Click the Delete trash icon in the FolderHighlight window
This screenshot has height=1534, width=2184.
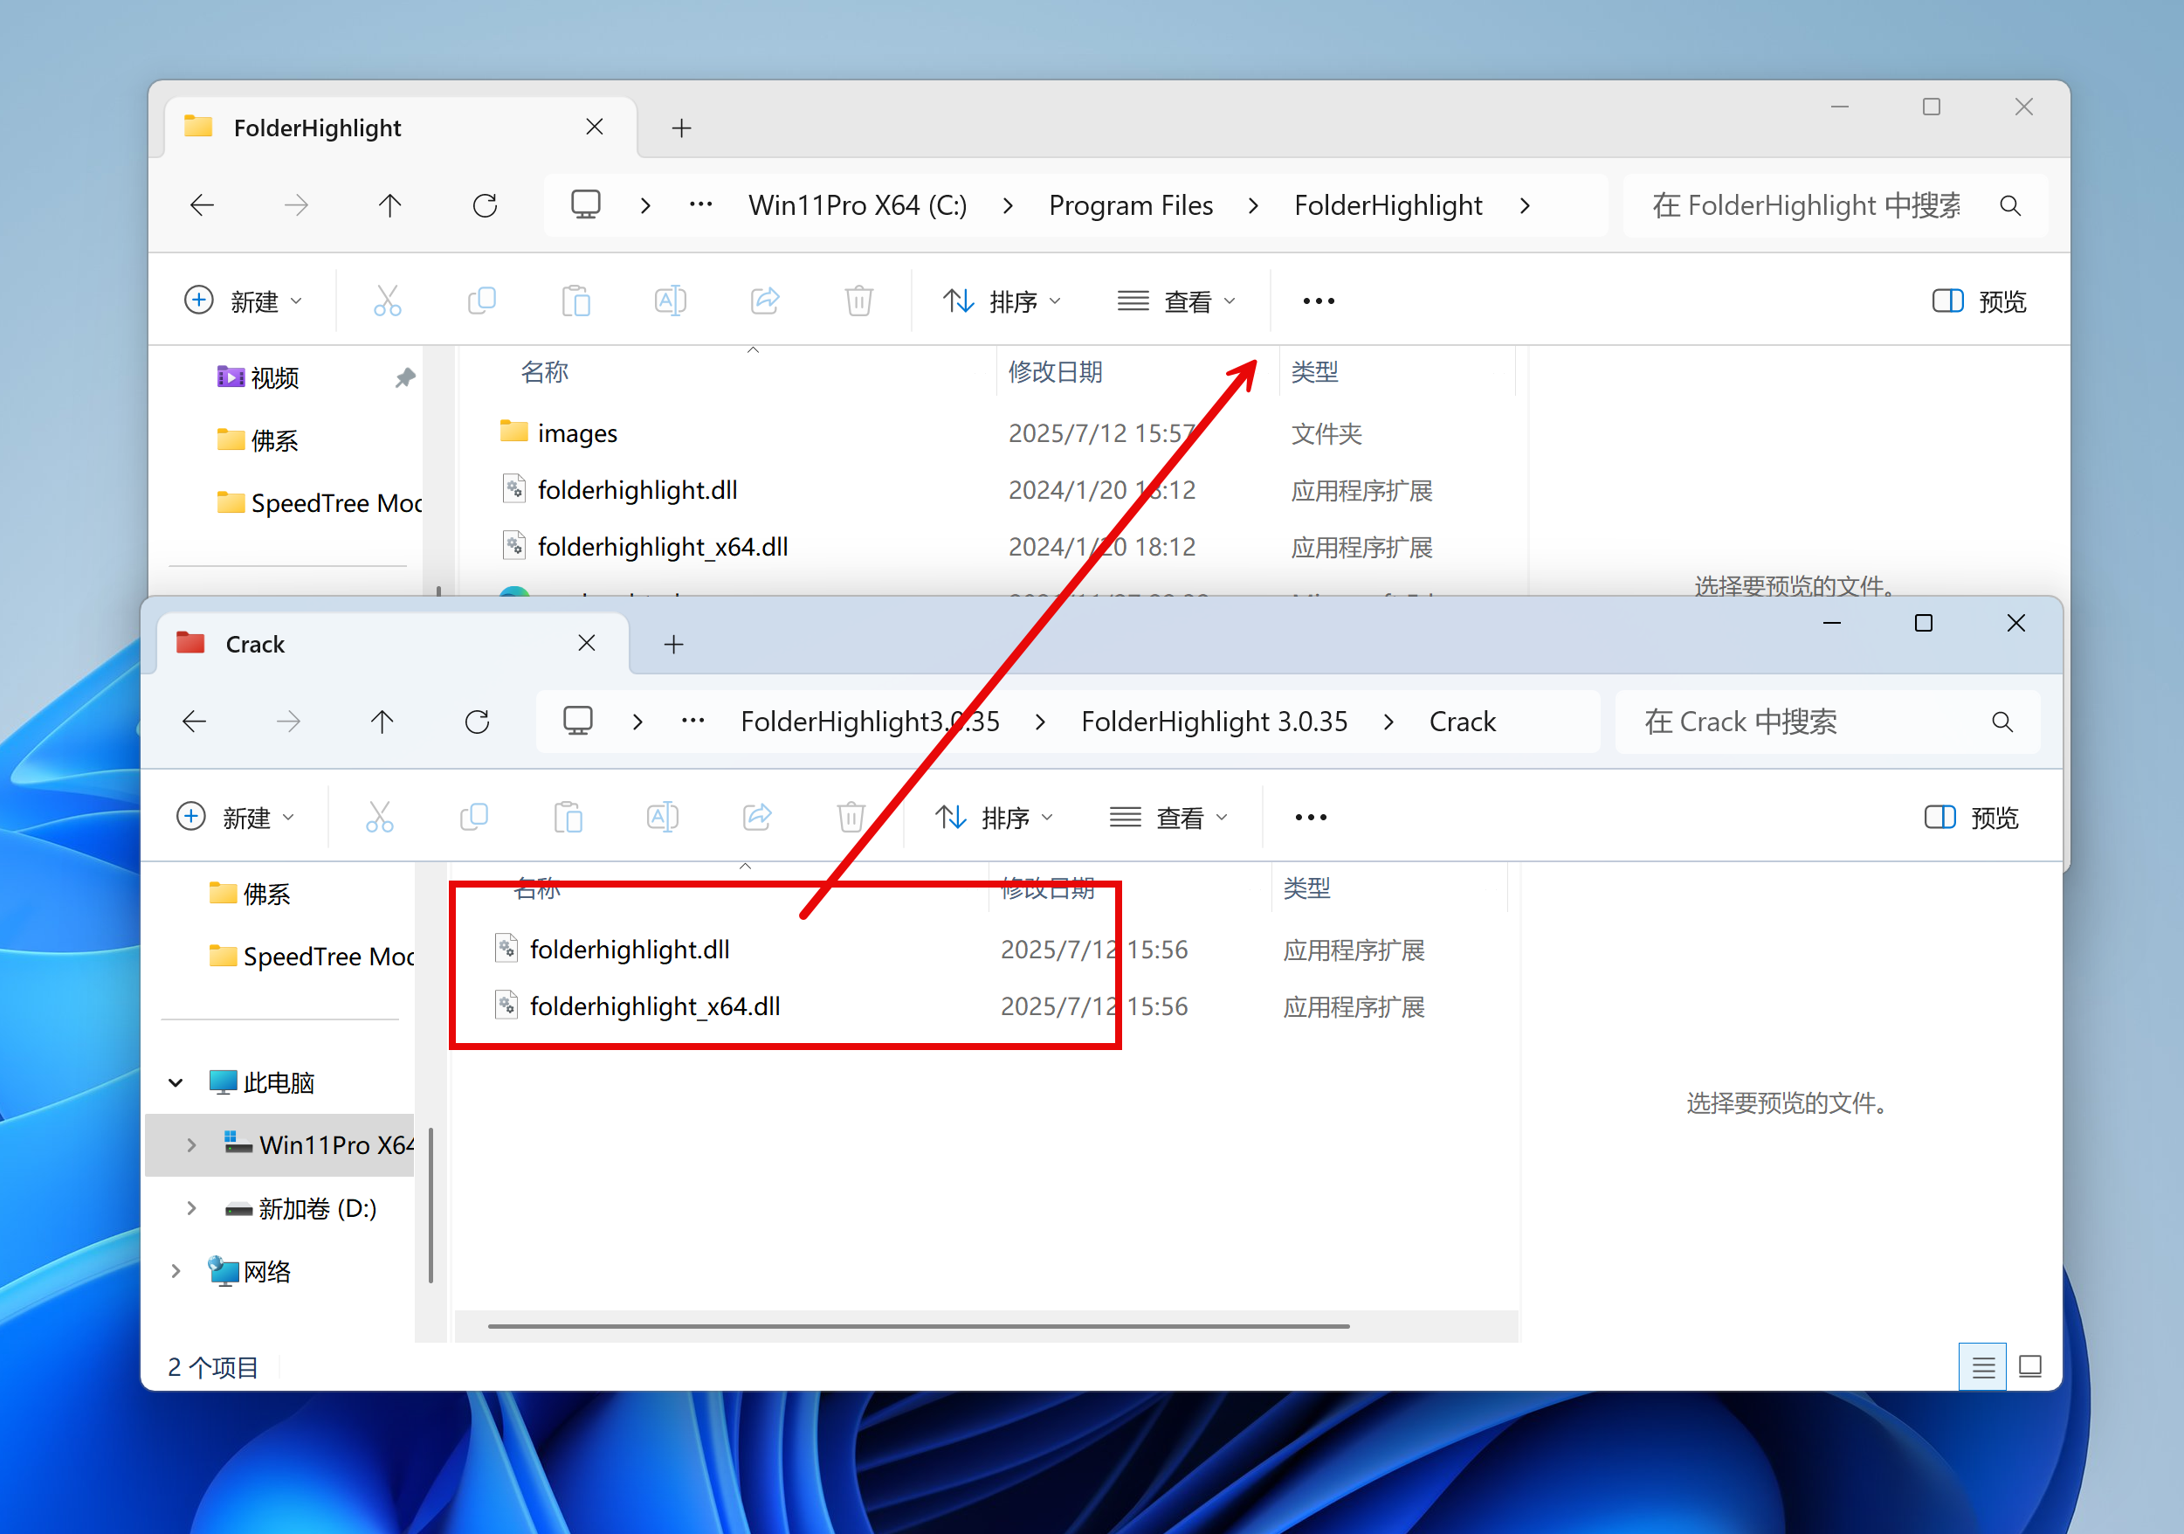[x=858, y=301]
